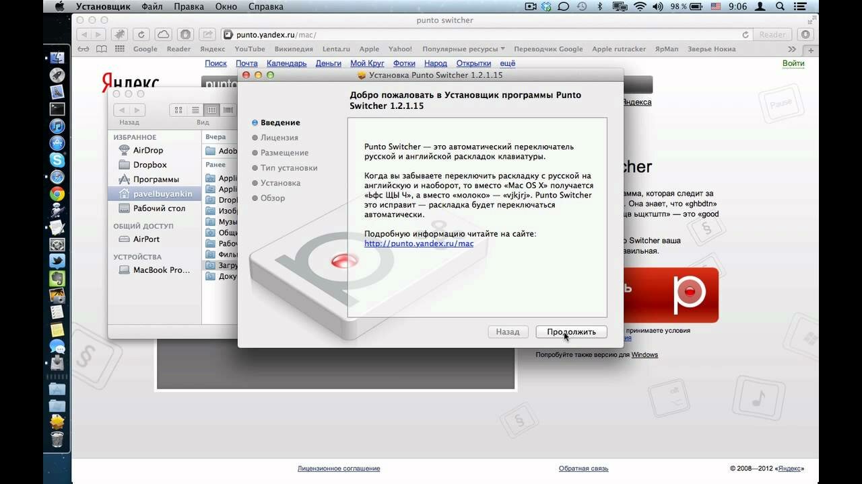Select AirPort in the Finder sidebar
This screenshot has width=862, height=484.
tap(146, 239)
